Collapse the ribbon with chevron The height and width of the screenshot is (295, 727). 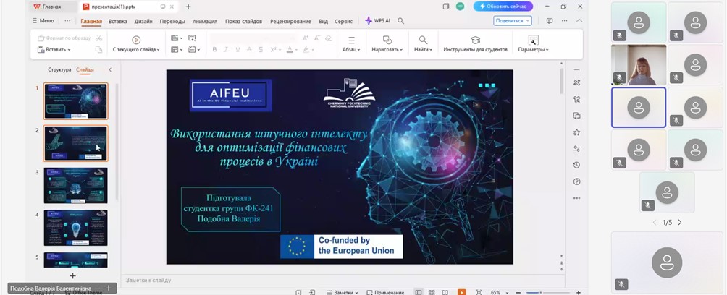coord(579,21)
